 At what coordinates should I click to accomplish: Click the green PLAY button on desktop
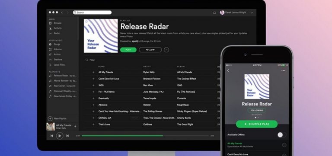pyautogui.click(x=128, y=50)
